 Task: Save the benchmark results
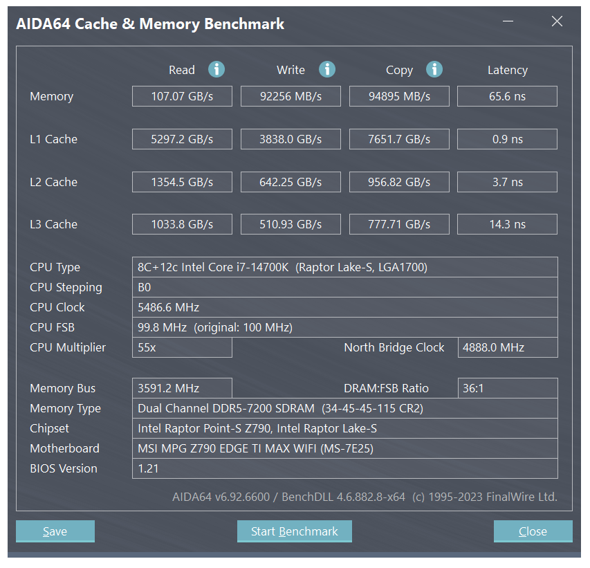pyautogui.click(x=55, y=531)
